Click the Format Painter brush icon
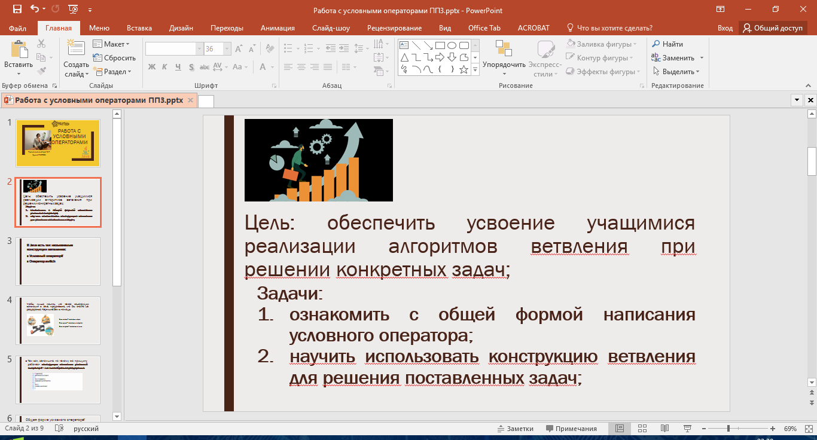817x440 pixels. coord(41,71)
